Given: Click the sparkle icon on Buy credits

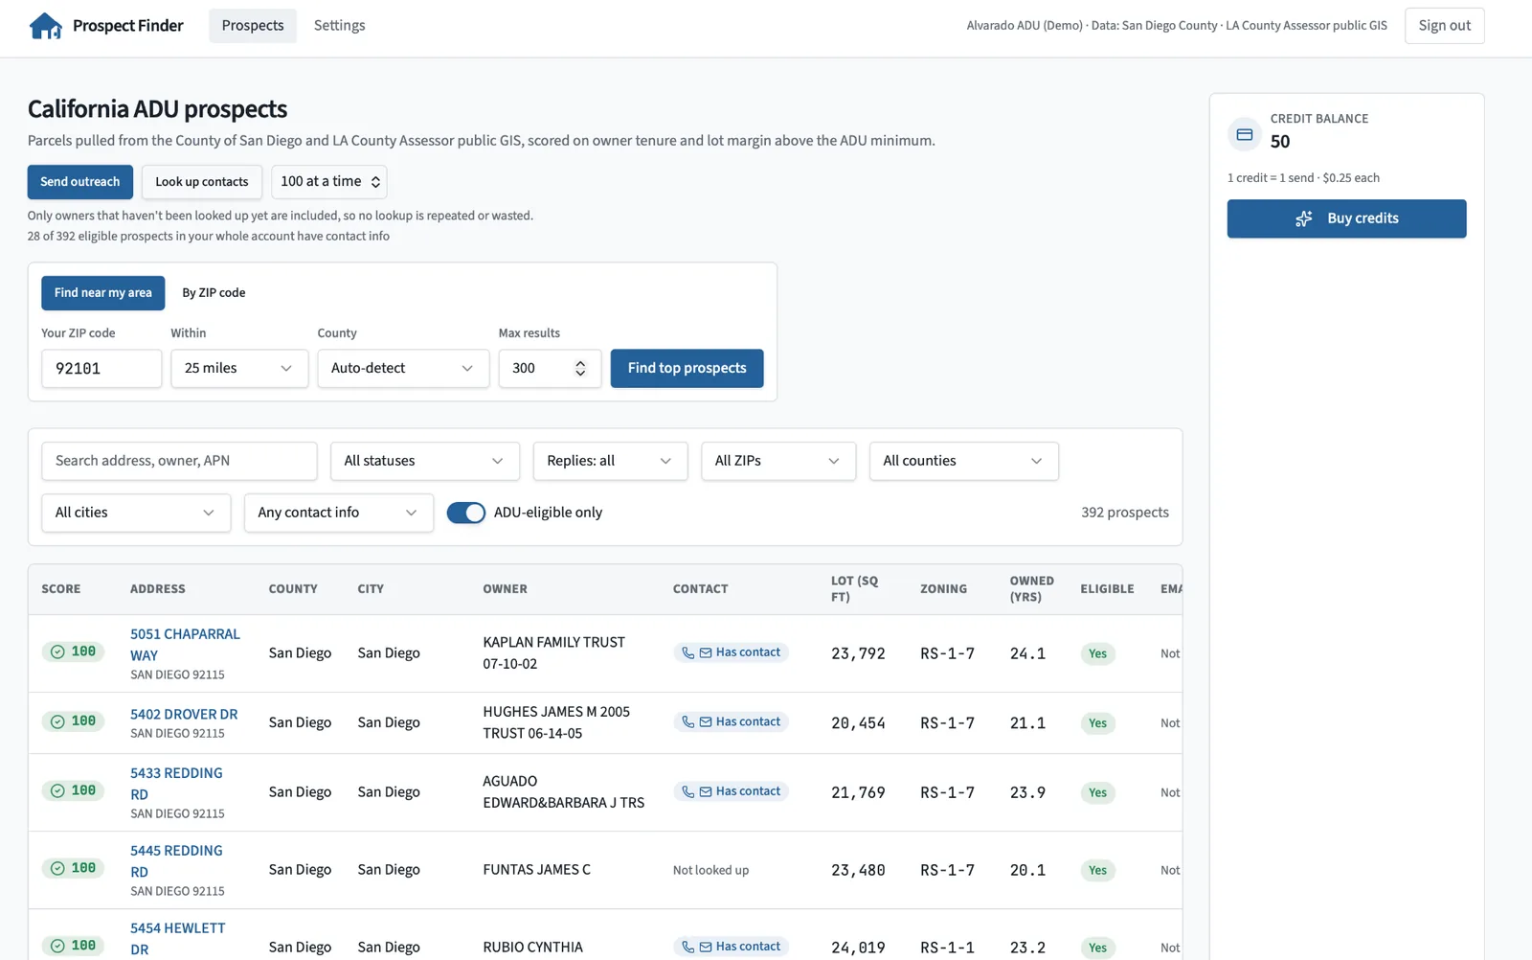Looking at the screenshot, I should coord(1303,218).
